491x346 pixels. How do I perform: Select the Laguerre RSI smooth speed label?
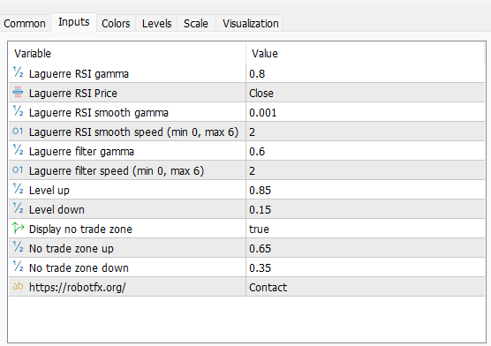(x=133, y=132)
